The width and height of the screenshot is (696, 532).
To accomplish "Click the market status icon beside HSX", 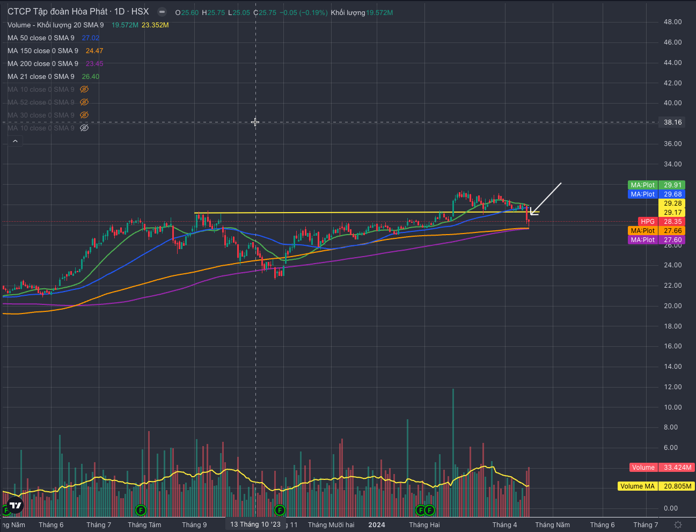I will pos(162,12).
